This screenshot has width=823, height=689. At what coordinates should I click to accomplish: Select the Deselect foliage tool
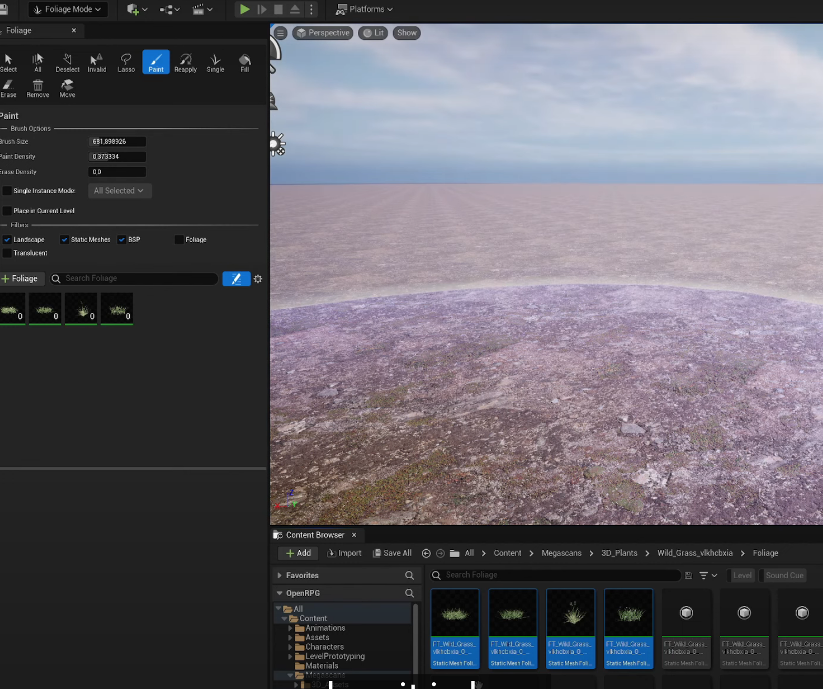tap(67, 61)
